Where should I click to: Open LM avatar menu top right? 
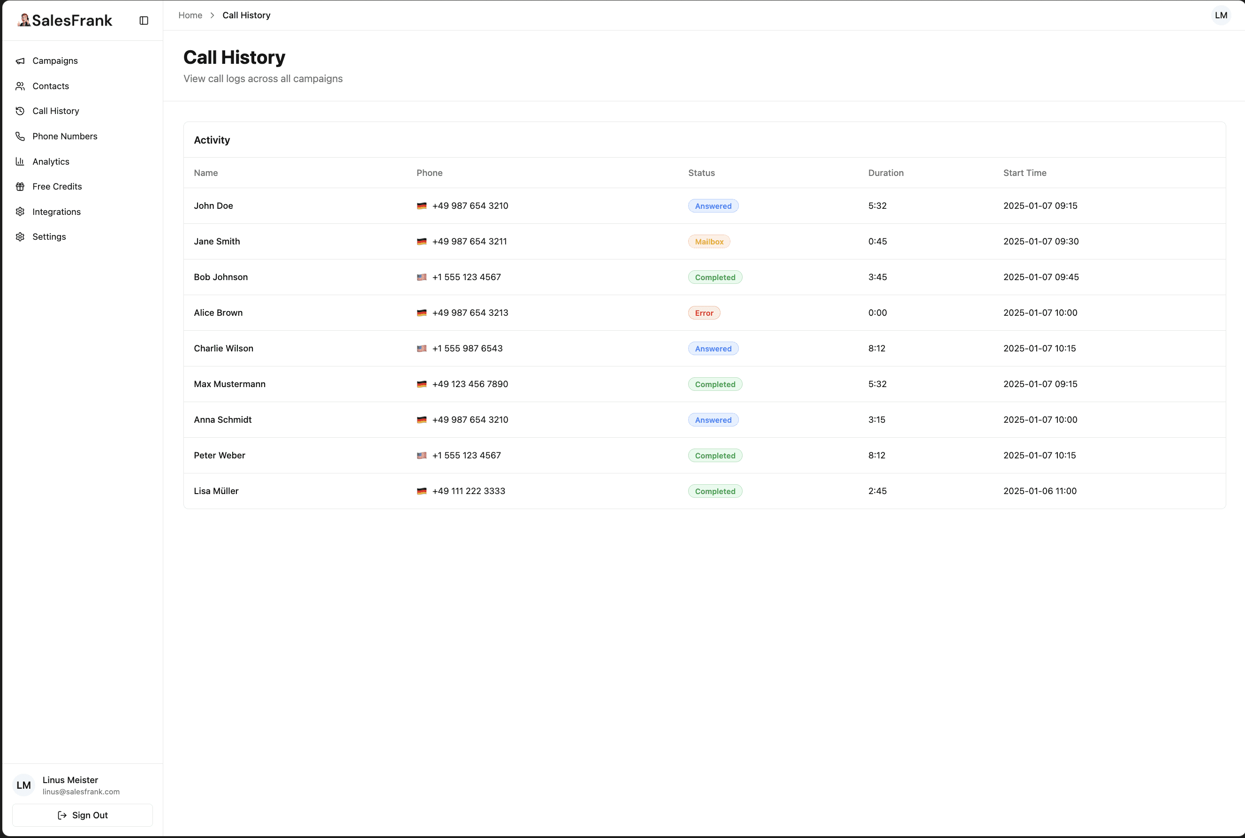click(x=1221, y=15)
